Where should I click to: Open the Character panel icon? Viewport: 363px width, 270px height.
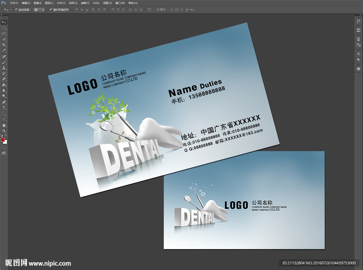pos(359,54)
